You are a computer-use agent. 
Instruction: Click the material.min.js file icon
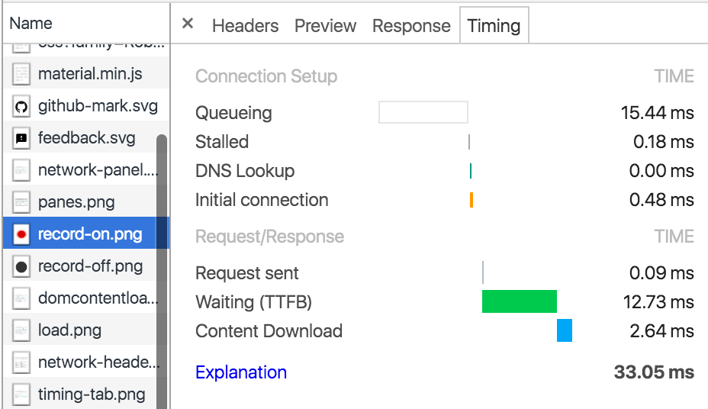click(22, 74)
